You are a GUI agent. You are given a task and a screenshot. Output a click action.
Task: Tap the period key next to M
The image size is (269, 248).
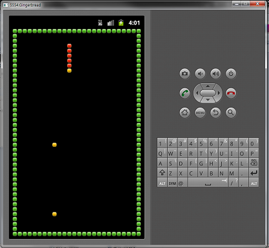[x=243, y=173]
